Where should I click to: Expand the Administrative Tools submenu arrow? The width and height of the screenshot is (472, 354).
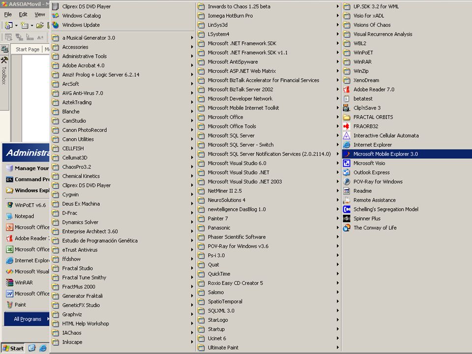(192, 56)
